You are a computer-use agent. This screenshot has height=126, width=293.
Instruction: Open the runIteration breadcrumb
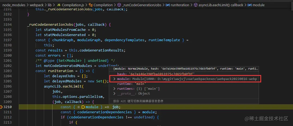180,5
